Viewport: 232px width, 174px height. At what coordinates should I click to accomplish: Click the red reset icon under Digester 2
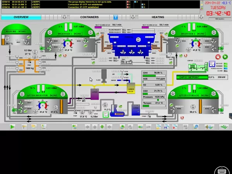tap(186, 56)
